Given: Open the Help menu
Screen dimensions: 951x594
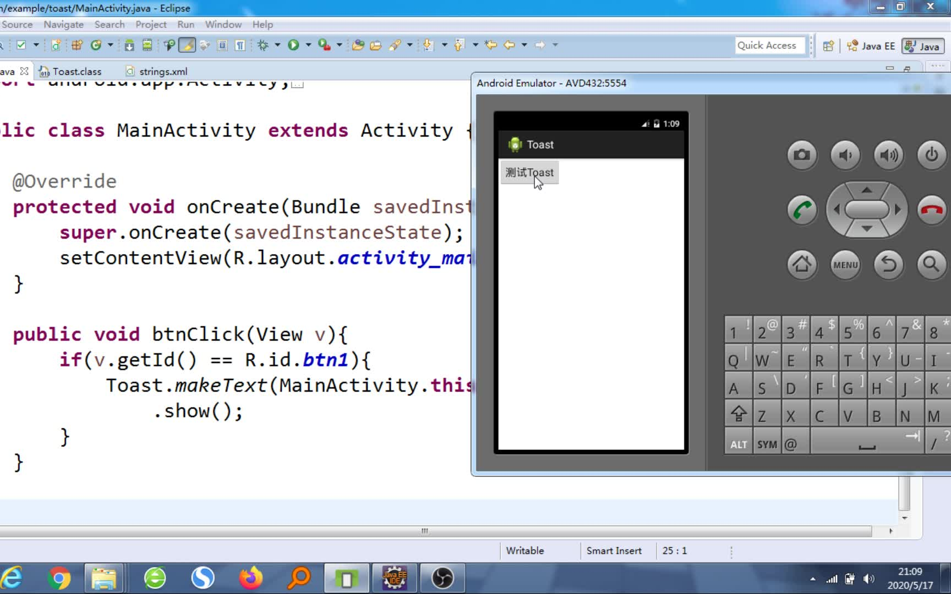Looking at the screenshot, I should 263,24.
